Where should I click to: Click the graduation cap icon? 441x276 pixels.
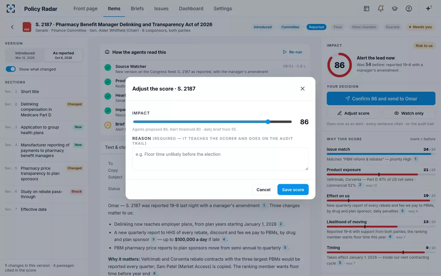[x=395, y=9]
